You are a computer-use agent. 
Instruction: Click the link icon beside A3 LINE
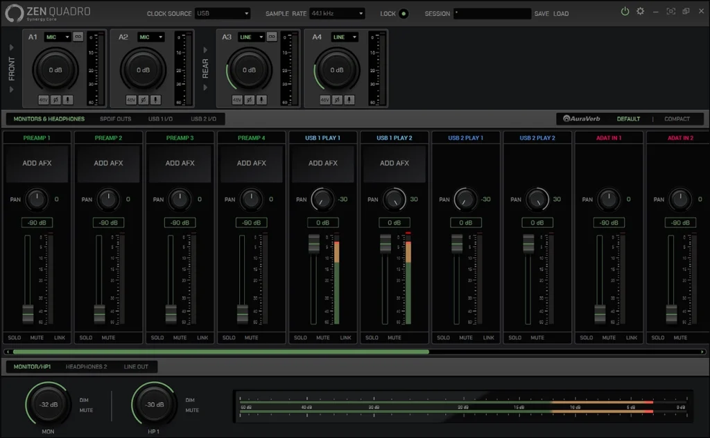(x=272, y=37)
